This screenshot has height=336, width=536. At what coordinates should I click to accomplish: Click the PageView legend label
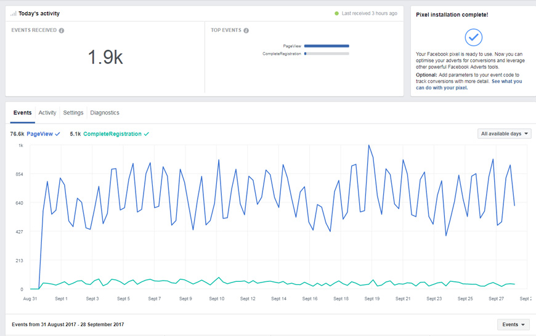coord(39,134)
